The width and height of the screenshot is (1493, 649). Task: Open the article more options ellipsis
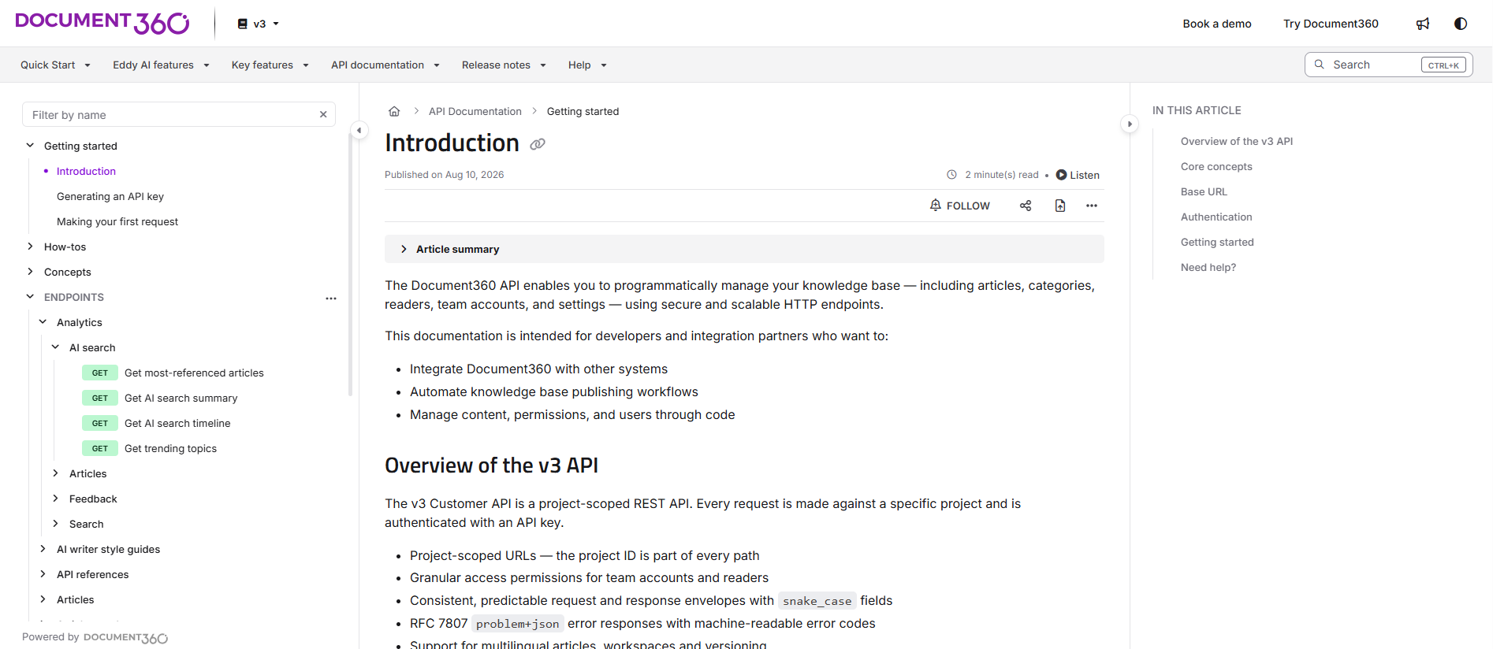1092,206
